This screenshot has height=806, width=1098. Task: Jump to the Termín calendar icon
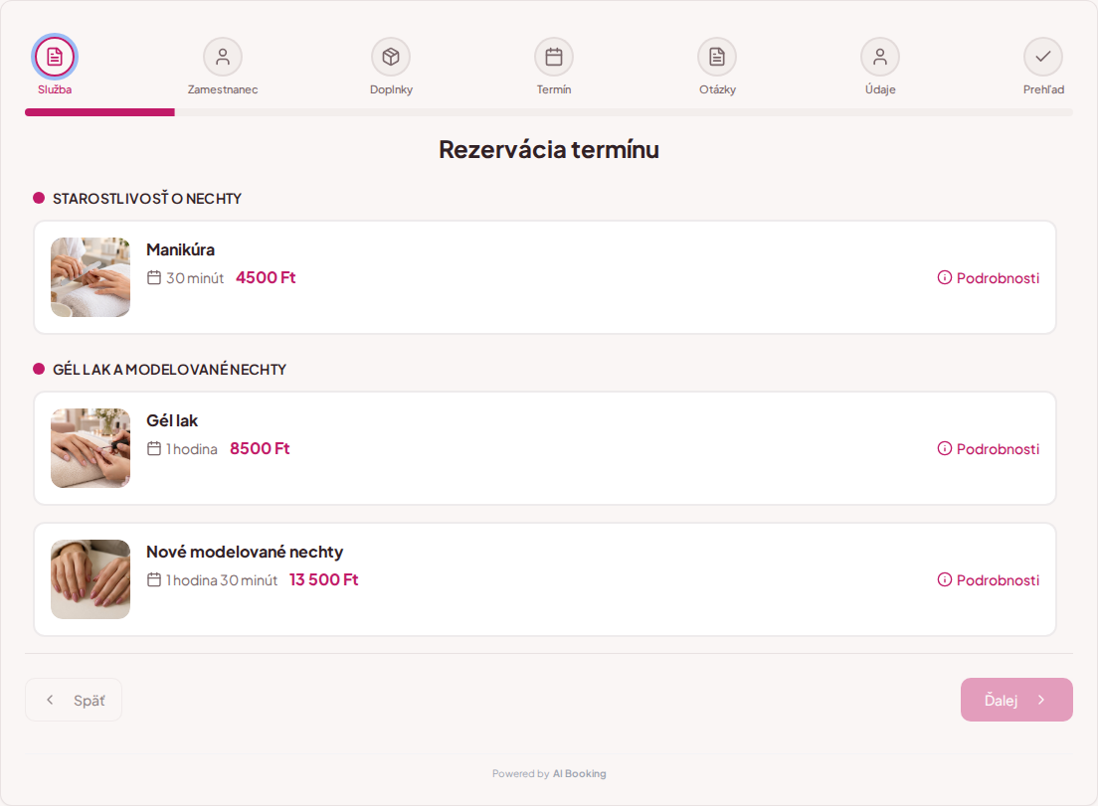point(554,57)
